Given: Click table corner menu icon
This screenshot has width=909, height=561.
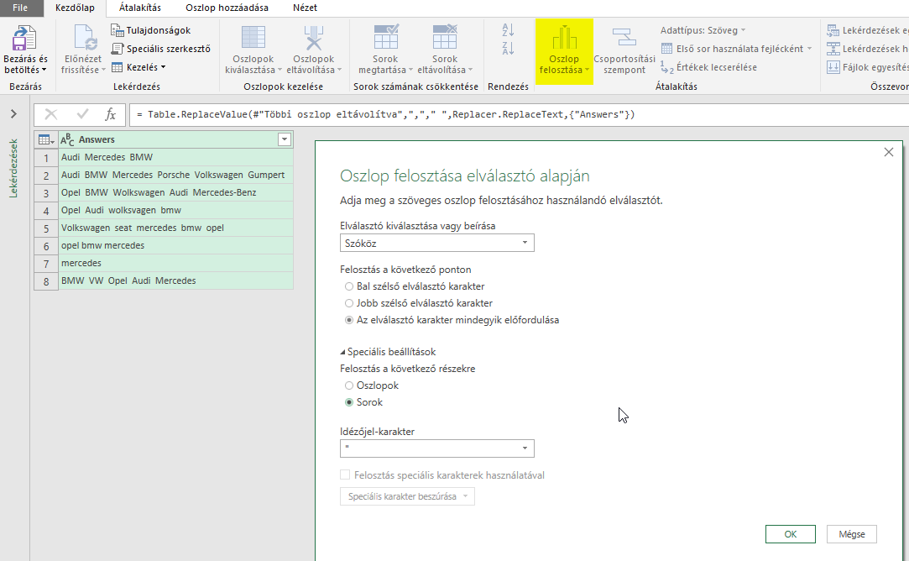Looking at the screenshot, I should click(46, 139).
